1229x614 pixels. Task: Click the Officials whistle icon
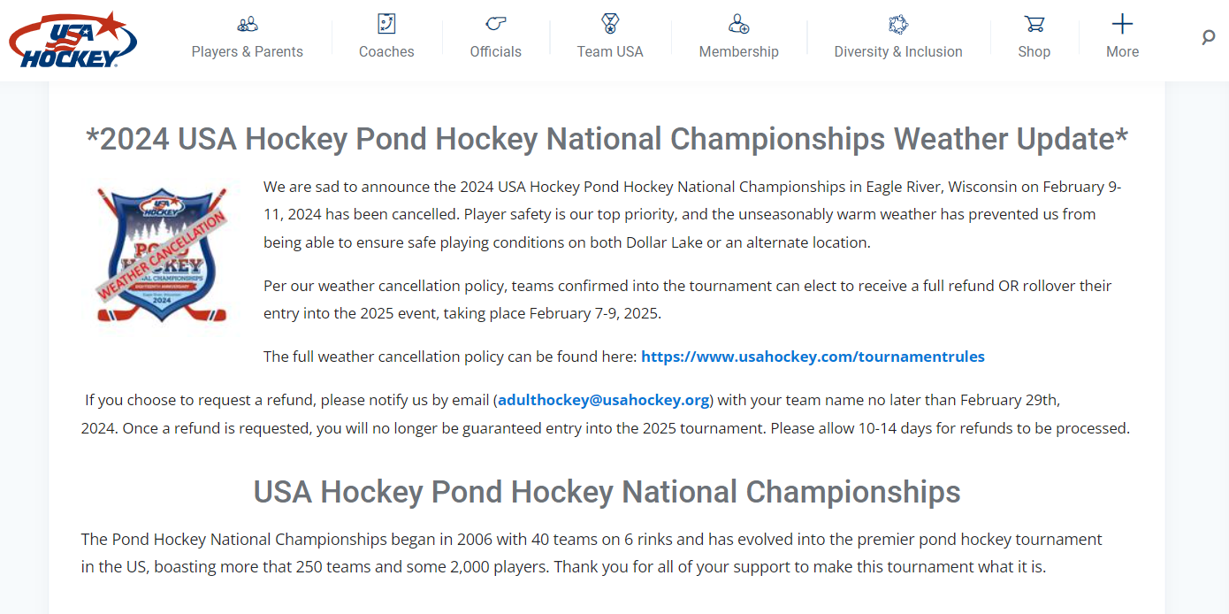point(496,24)
